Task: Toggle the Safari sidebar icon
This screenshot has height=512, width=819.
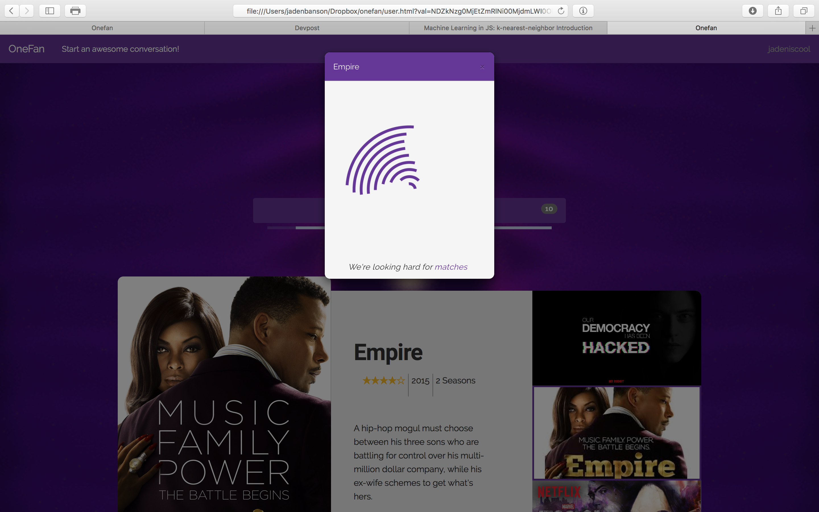Action: 50,11
